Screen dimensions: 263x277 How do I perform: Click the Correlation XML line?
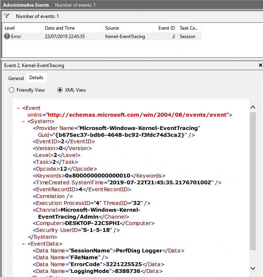coord(52,196)
